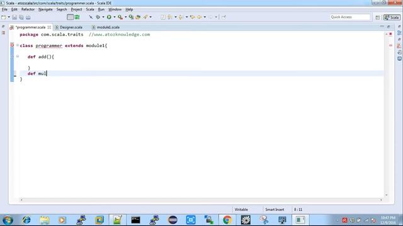Toggle the block selection mode button

tap(70, 17)
